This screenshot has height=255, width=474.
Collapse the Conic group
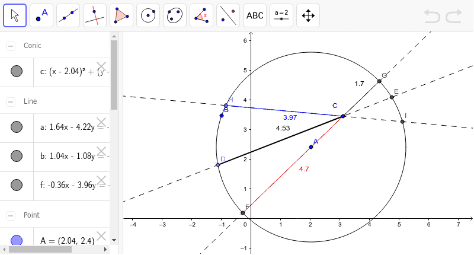[x=11, y=46]
